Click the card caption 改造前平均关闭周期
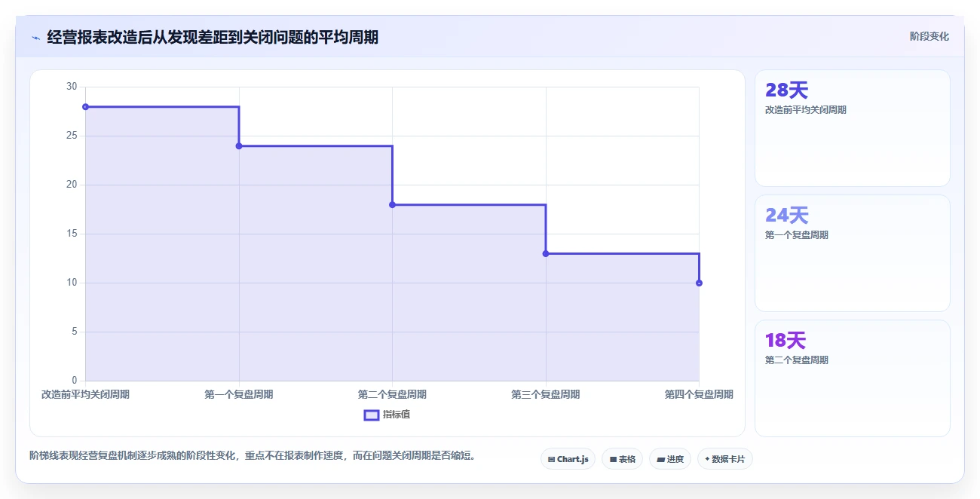 tap(806, 110)
